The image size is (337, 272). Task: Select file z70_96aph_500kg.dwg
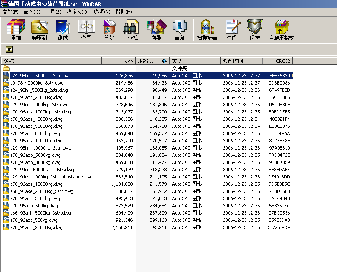point(148,206)
